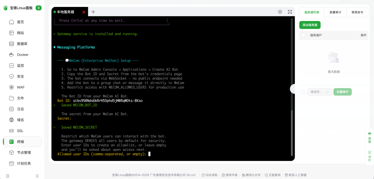
Task: Switch to the 服务器列表 tab
Action: point(312,12)
